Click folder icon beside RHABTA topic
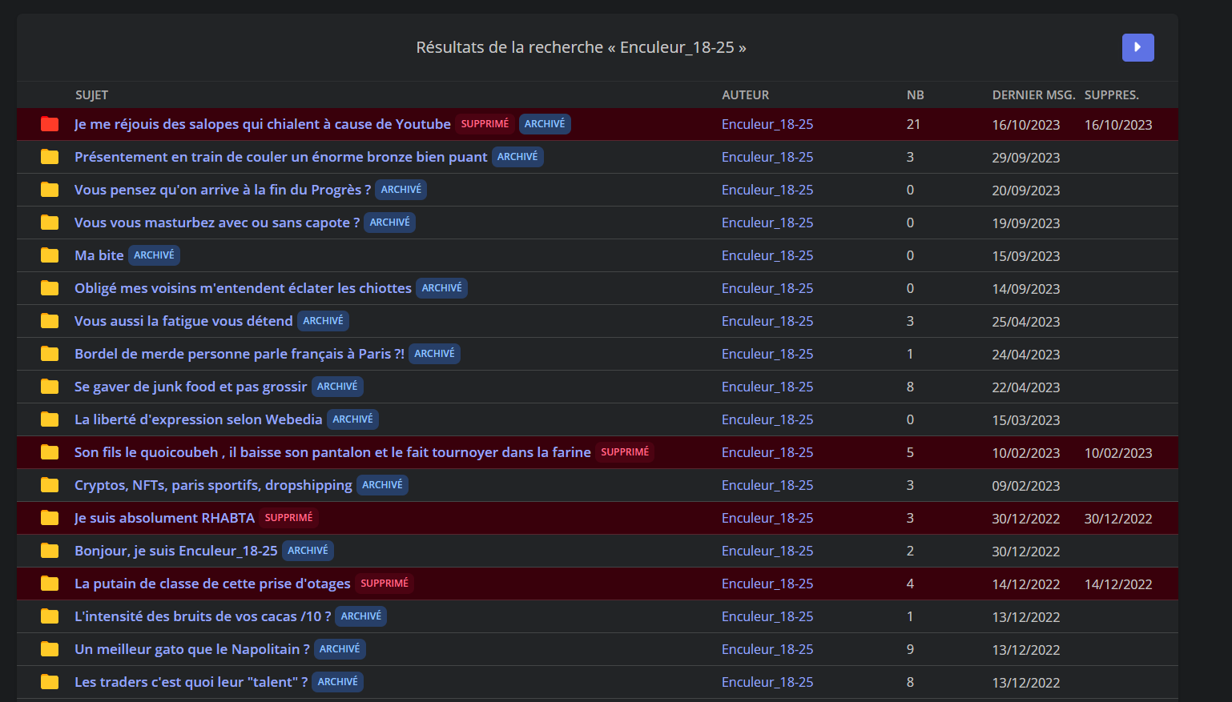Screen dimensions: 1232x702 pyautogui.click(x=50, y=518)
